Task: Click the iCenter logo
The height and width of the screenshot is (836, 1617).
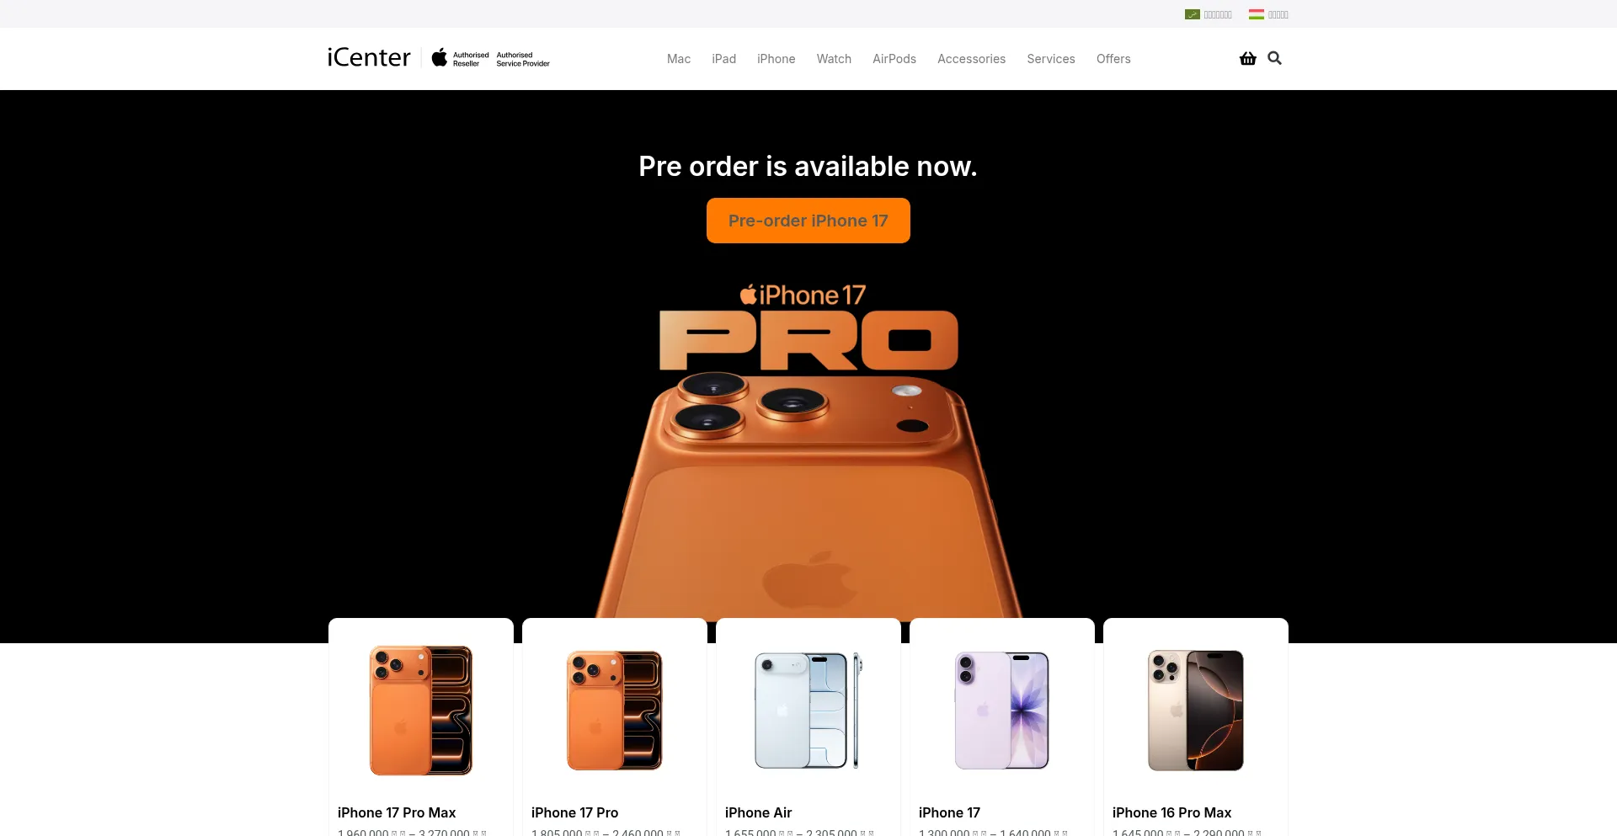Action: pos(369,57)
